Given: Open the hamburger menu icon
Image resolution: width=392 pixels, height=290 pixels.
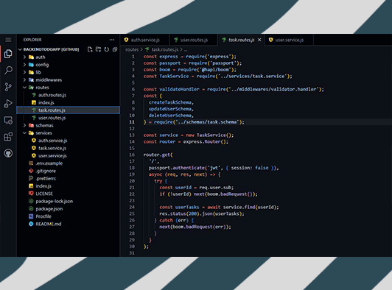Looking at the screenshot, I should point(8,40).
